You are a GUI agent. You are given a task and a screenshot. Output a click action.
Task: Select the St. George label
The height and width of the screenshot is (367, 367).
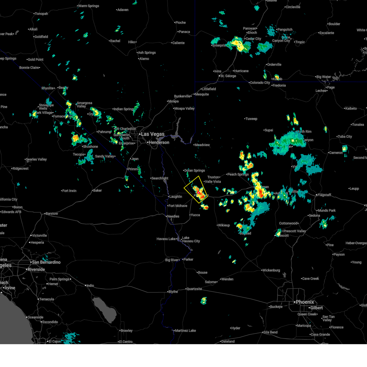[228, 76]
